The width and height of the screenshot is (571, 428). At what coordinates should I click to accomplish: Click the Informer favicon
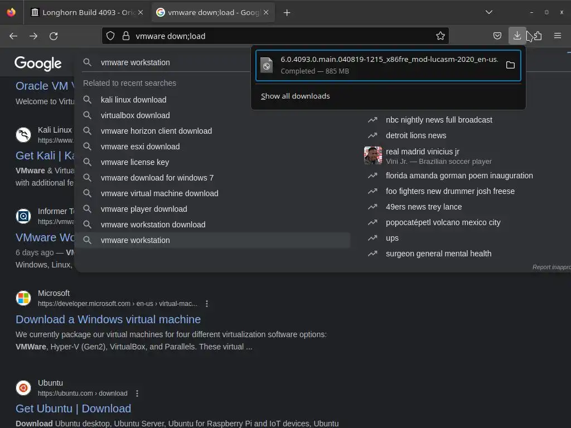23,216
